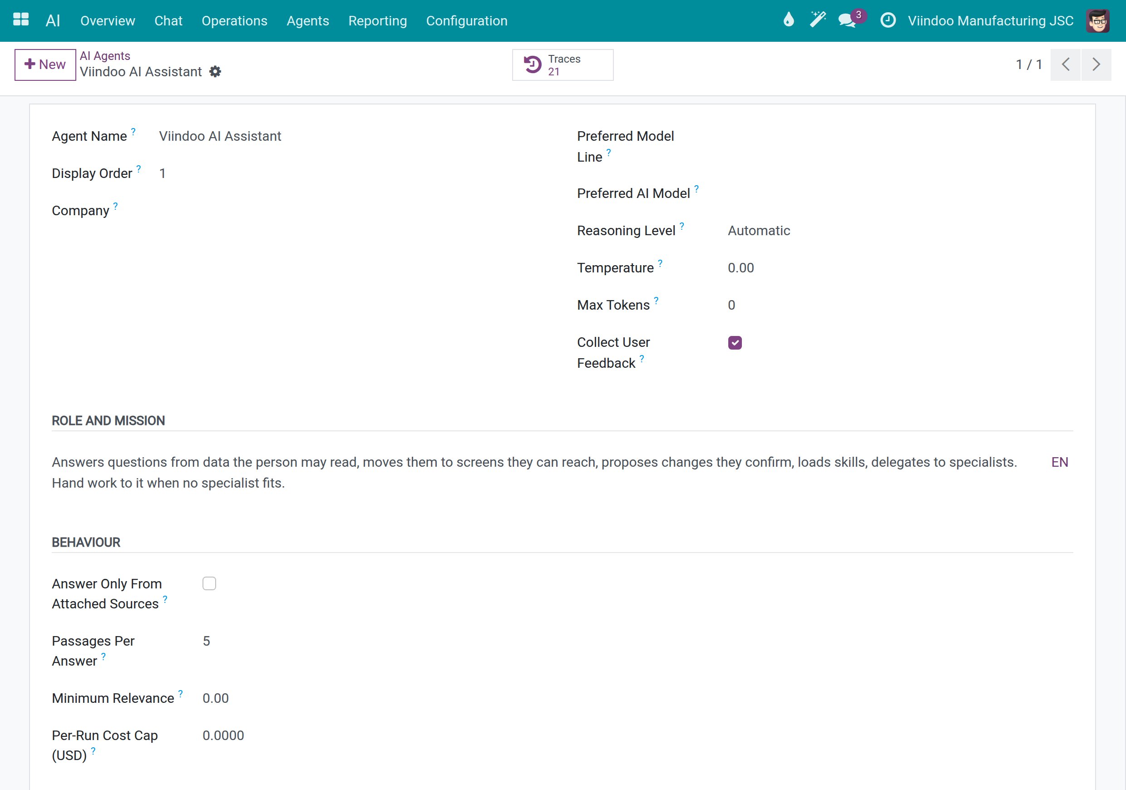The height and width of the screenshot is (790, 1126).
Task: Switch company Viindoo Manufacturing JSC
Action: click(990, 20)
